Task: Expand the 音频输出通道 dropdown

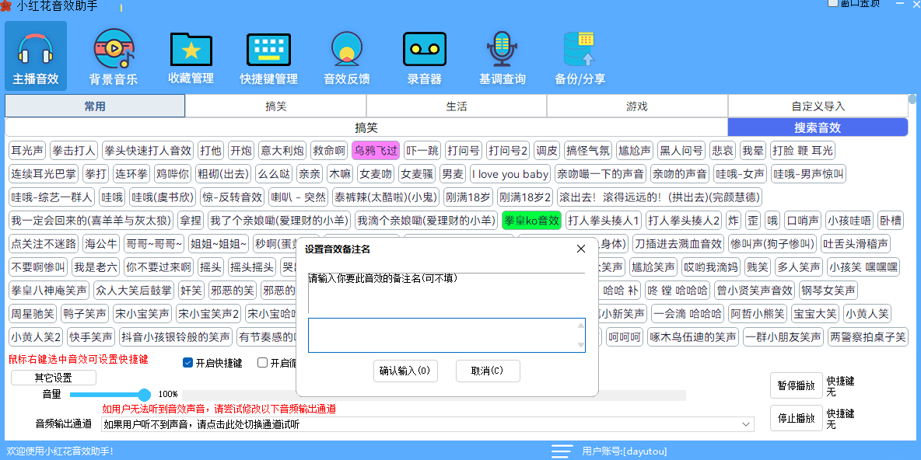Action: coord(747,424)
